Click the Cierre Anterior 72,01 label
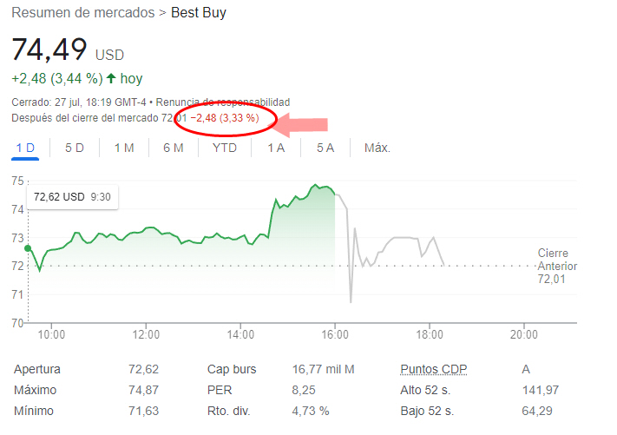The image size is (617, 435). click(556, 266)
